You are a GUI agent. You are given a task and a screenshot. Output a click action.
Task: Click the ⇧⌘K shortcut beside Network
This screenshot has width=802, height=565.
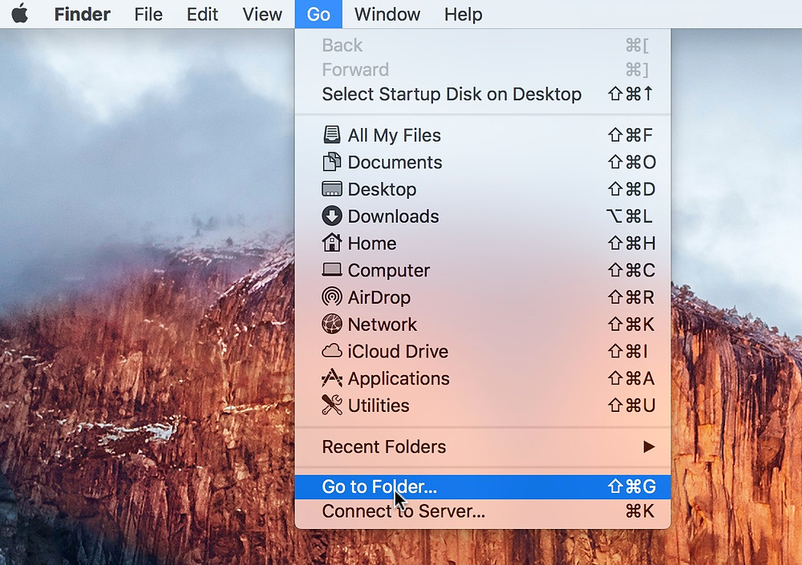[x=631, y=325]
